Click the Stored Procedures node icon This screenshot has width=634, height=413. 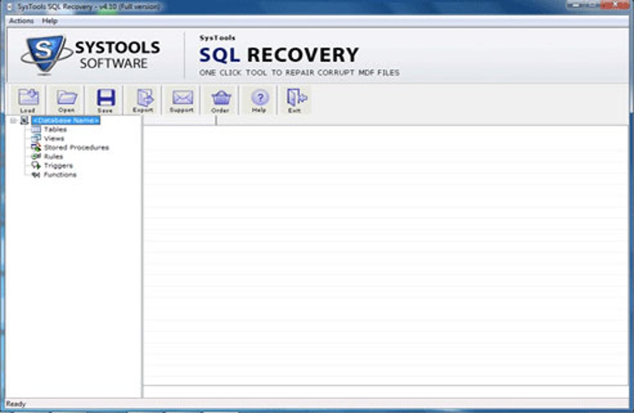click(36, 147)
